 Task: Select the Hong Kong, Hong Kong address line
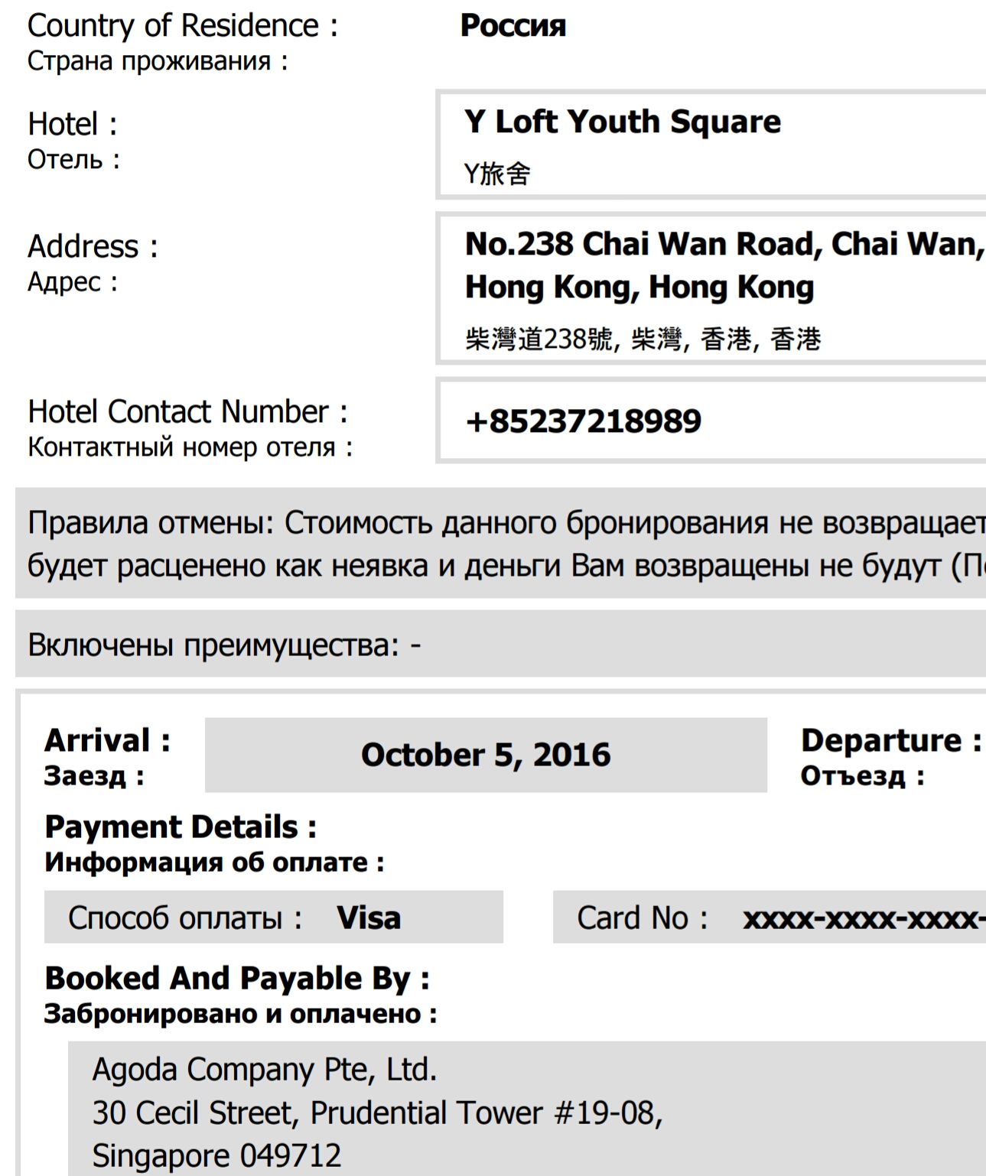click(639, 288)
